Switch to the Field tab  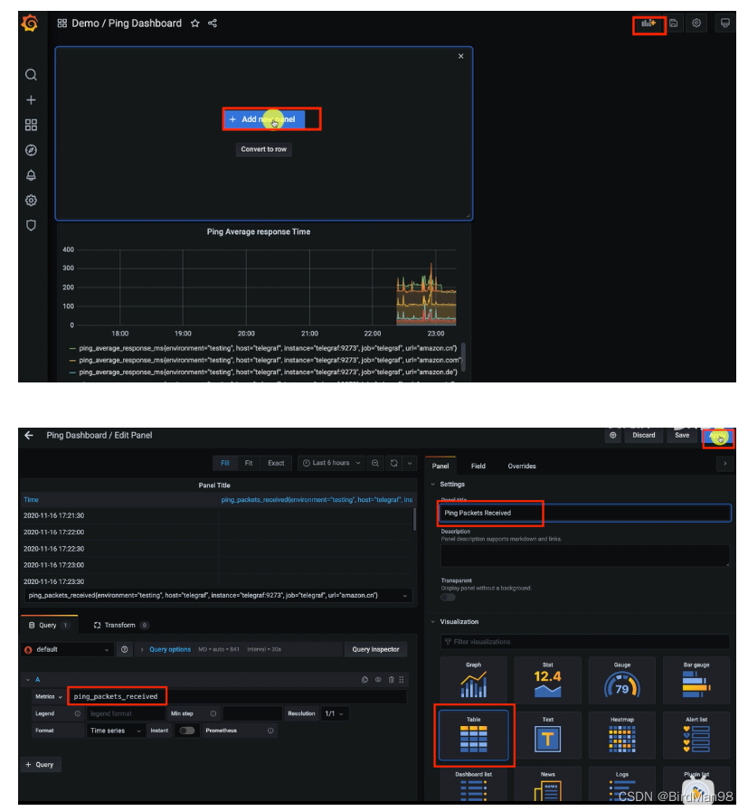478,466
